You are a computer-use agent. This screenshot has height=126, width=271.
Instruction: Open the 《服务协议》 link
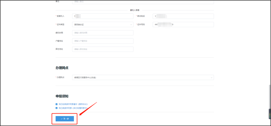tap(83, 104)
